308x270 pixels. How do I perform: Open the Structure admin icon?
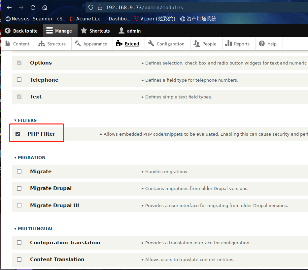[x=42, y=44]
